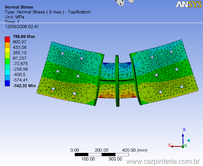Click the scale ruler bar

click(x=101, y=155)
